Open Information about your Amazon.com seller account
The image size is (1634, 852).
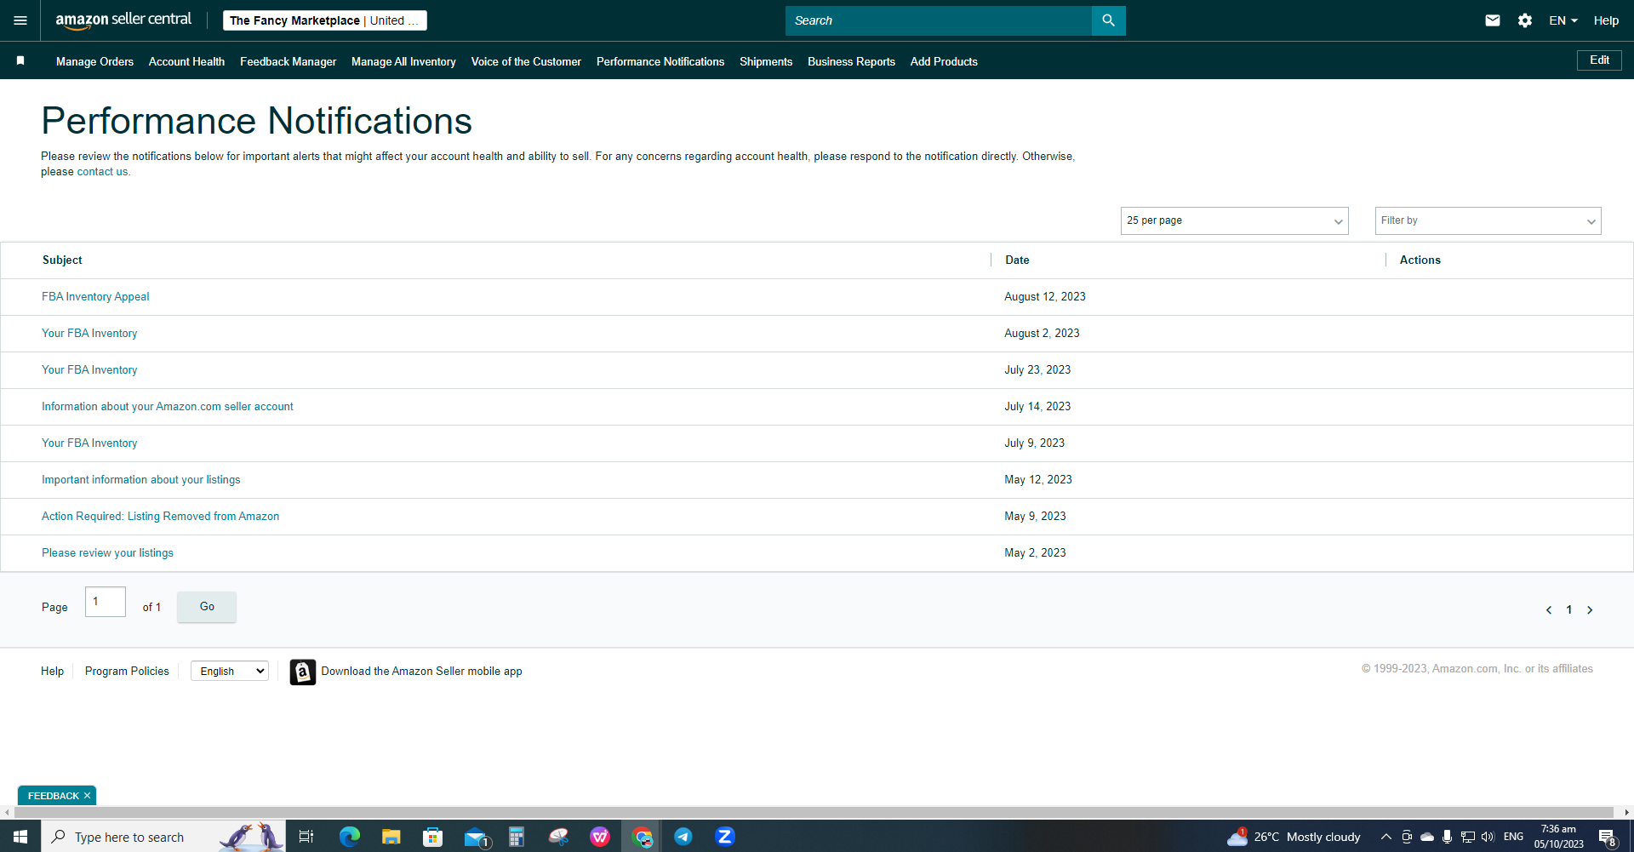168,407
